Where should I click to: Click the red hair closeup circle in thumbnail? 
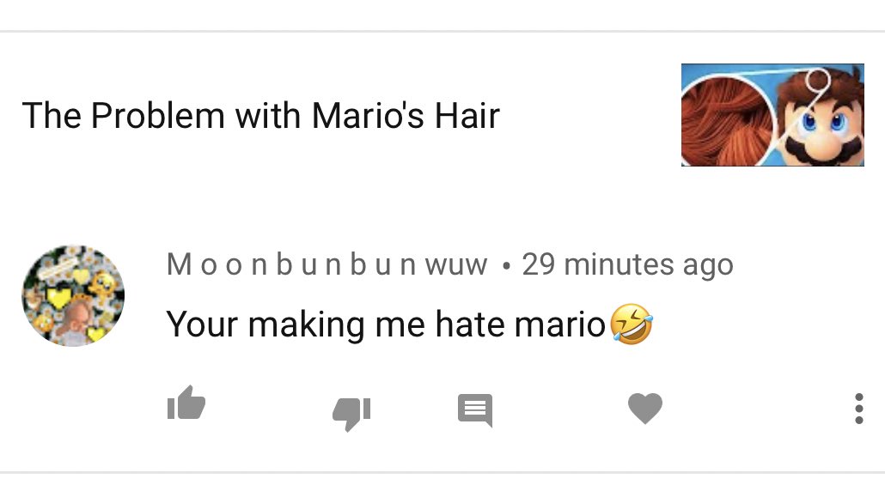725,121
